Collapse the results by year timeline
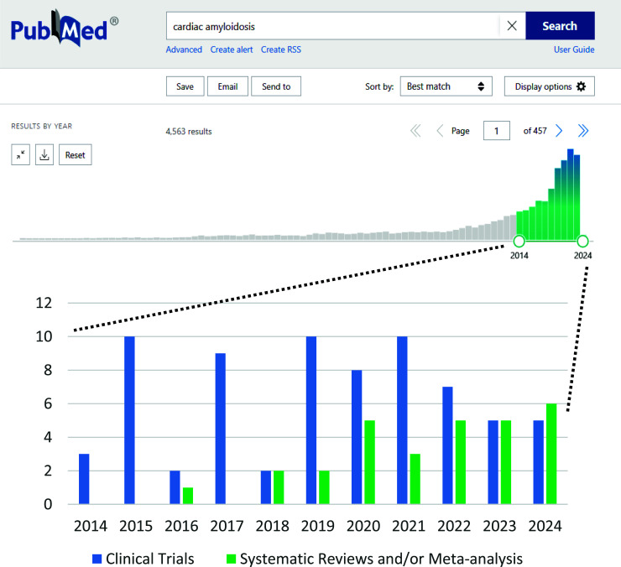 21,155
